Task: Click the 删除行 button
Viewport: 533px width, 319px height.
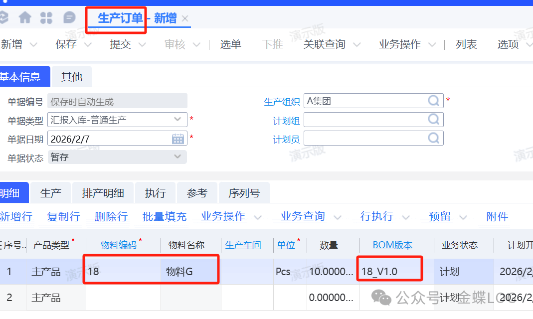Action: click(111, 216)
